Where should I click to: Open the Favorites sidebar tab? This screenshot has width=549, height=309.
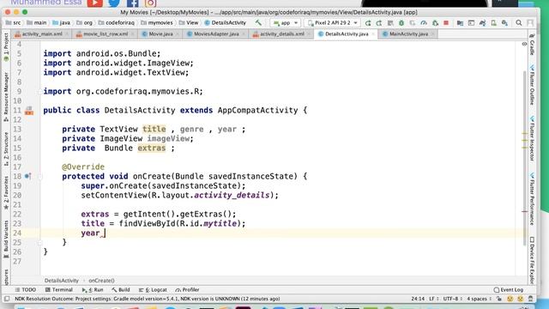tap(6, 192)
